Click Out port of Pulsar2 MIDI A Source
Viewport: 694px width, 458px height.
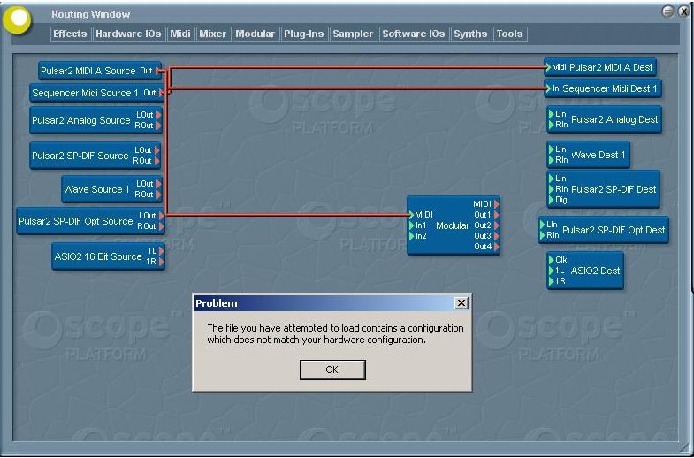tap(157, 71)
